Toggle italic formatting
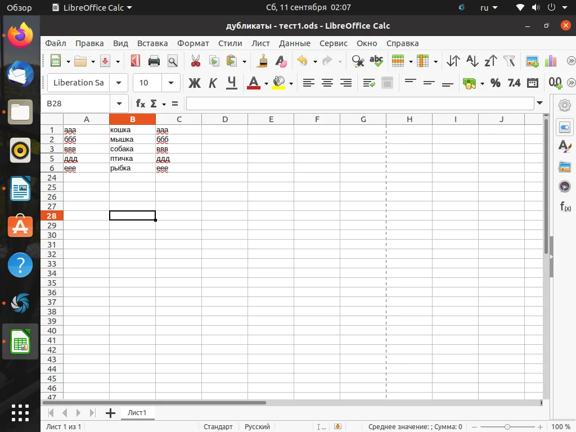This screenshot has height=432, width=576. tap(213, 83)
